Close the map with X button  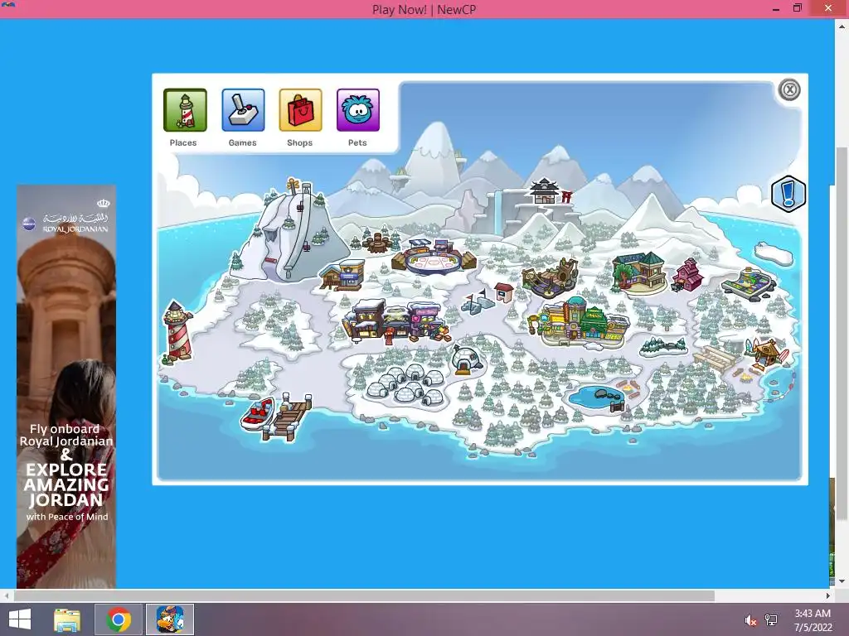pyautogui.click(x=789, y=89)
